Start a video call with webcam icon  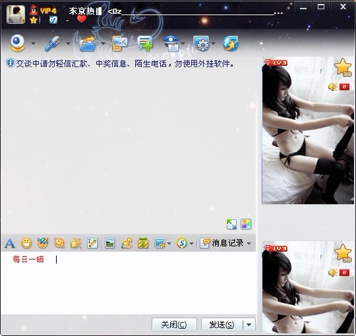coord(18,43)
